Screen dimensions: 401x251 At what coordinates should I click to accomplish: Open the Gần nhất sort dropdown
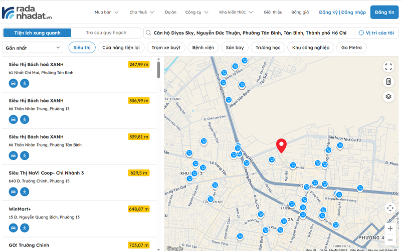33,48
